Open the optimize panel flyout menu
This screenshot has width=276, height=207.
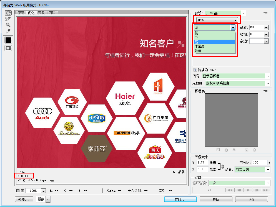point(265,13)
